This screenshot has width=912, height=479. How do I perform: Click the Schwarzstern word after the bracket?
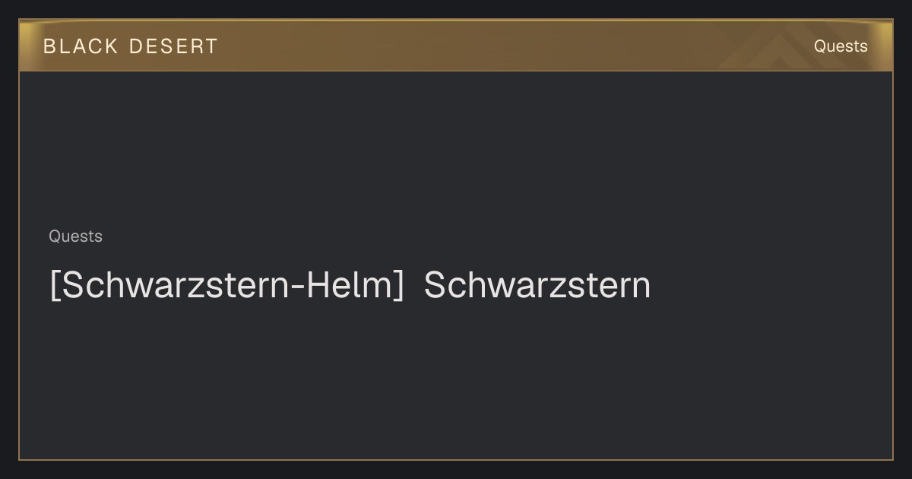537,286
